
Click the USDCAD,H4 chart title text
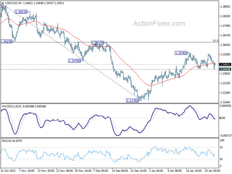pyautogui.click(x=13, y=3)
